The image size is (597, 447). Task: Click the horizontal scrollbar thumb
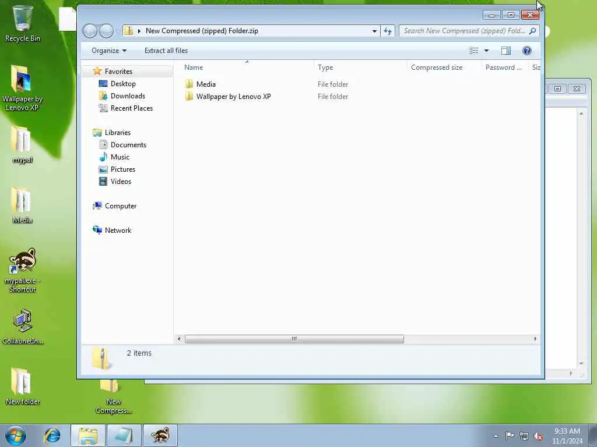click(294, 339)
